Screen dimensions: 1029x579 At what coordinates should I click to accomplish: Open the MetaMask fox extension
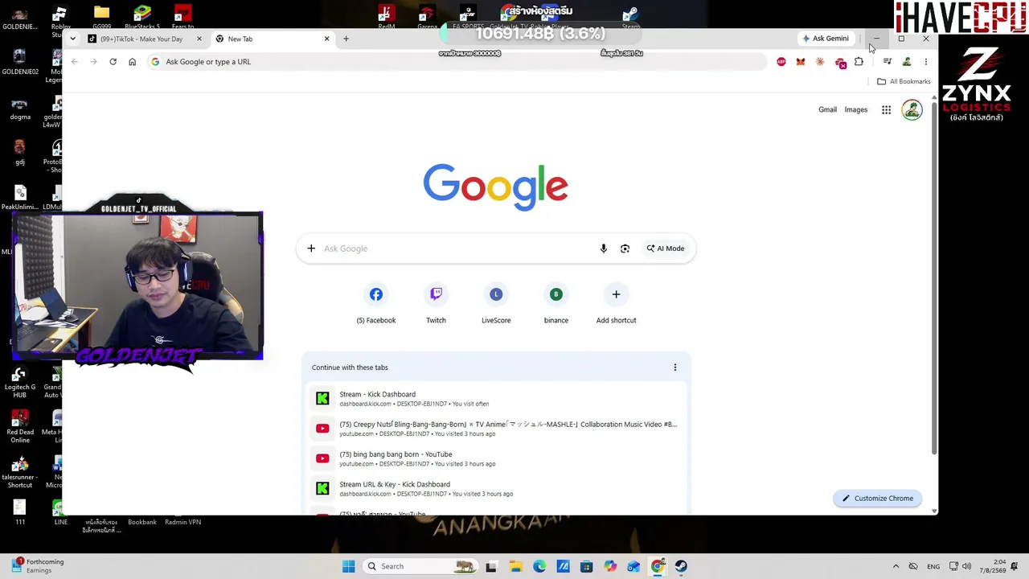(x=801, y=62)
